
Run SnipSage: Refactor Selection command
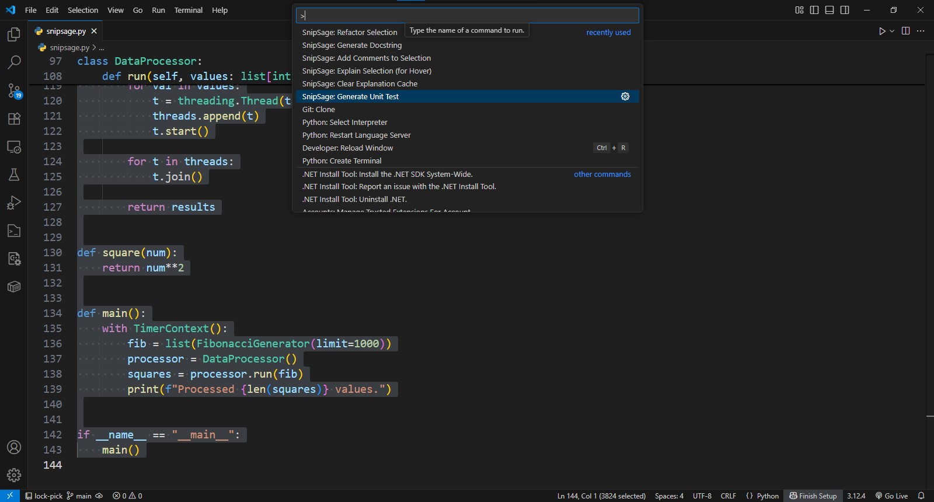click(x=468, y=32)
